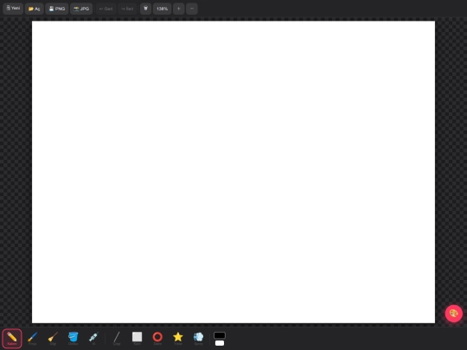Select the Yıldız star shape tool
Viewport: 467px width, 350px height.
pyautogui.click(x=178, y=339)
